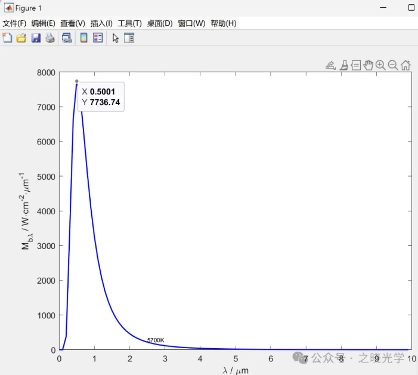This screenshot has height=375, width=418.
Task: Activate the pan hand tool
Action: (x=369, y=65)
